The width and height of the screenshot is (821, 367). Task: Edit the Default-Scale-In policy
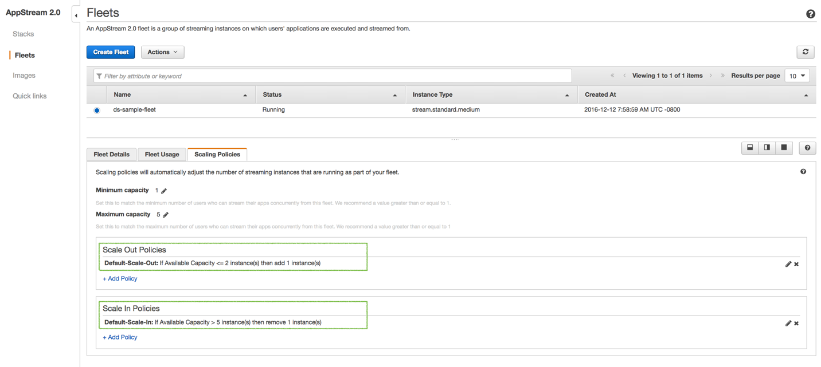[788, 323]
